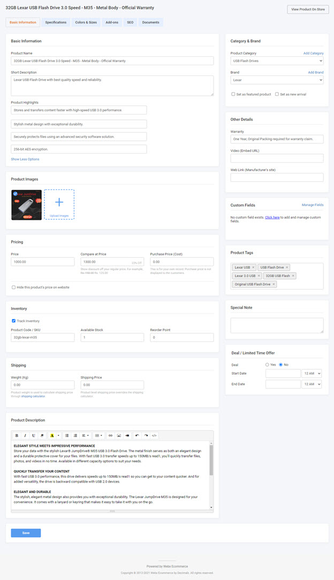Image resolution: width=334 pixels, height=580 pixels.
Task: Insert an unordered bullet list
Action: coord(66,436)
